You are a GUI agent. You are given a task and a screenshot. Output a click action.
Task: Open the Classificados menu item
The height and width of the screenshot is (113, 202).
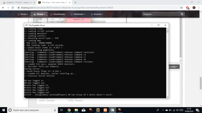coord(57,14)
